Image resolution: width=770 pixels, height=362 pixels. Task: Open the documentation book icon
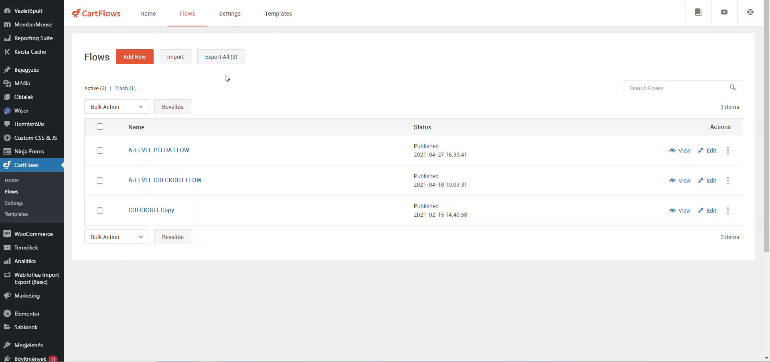coord(698,12)
